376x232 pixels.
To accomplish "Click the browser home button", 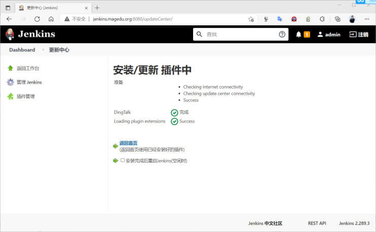I will pos(51,19).
